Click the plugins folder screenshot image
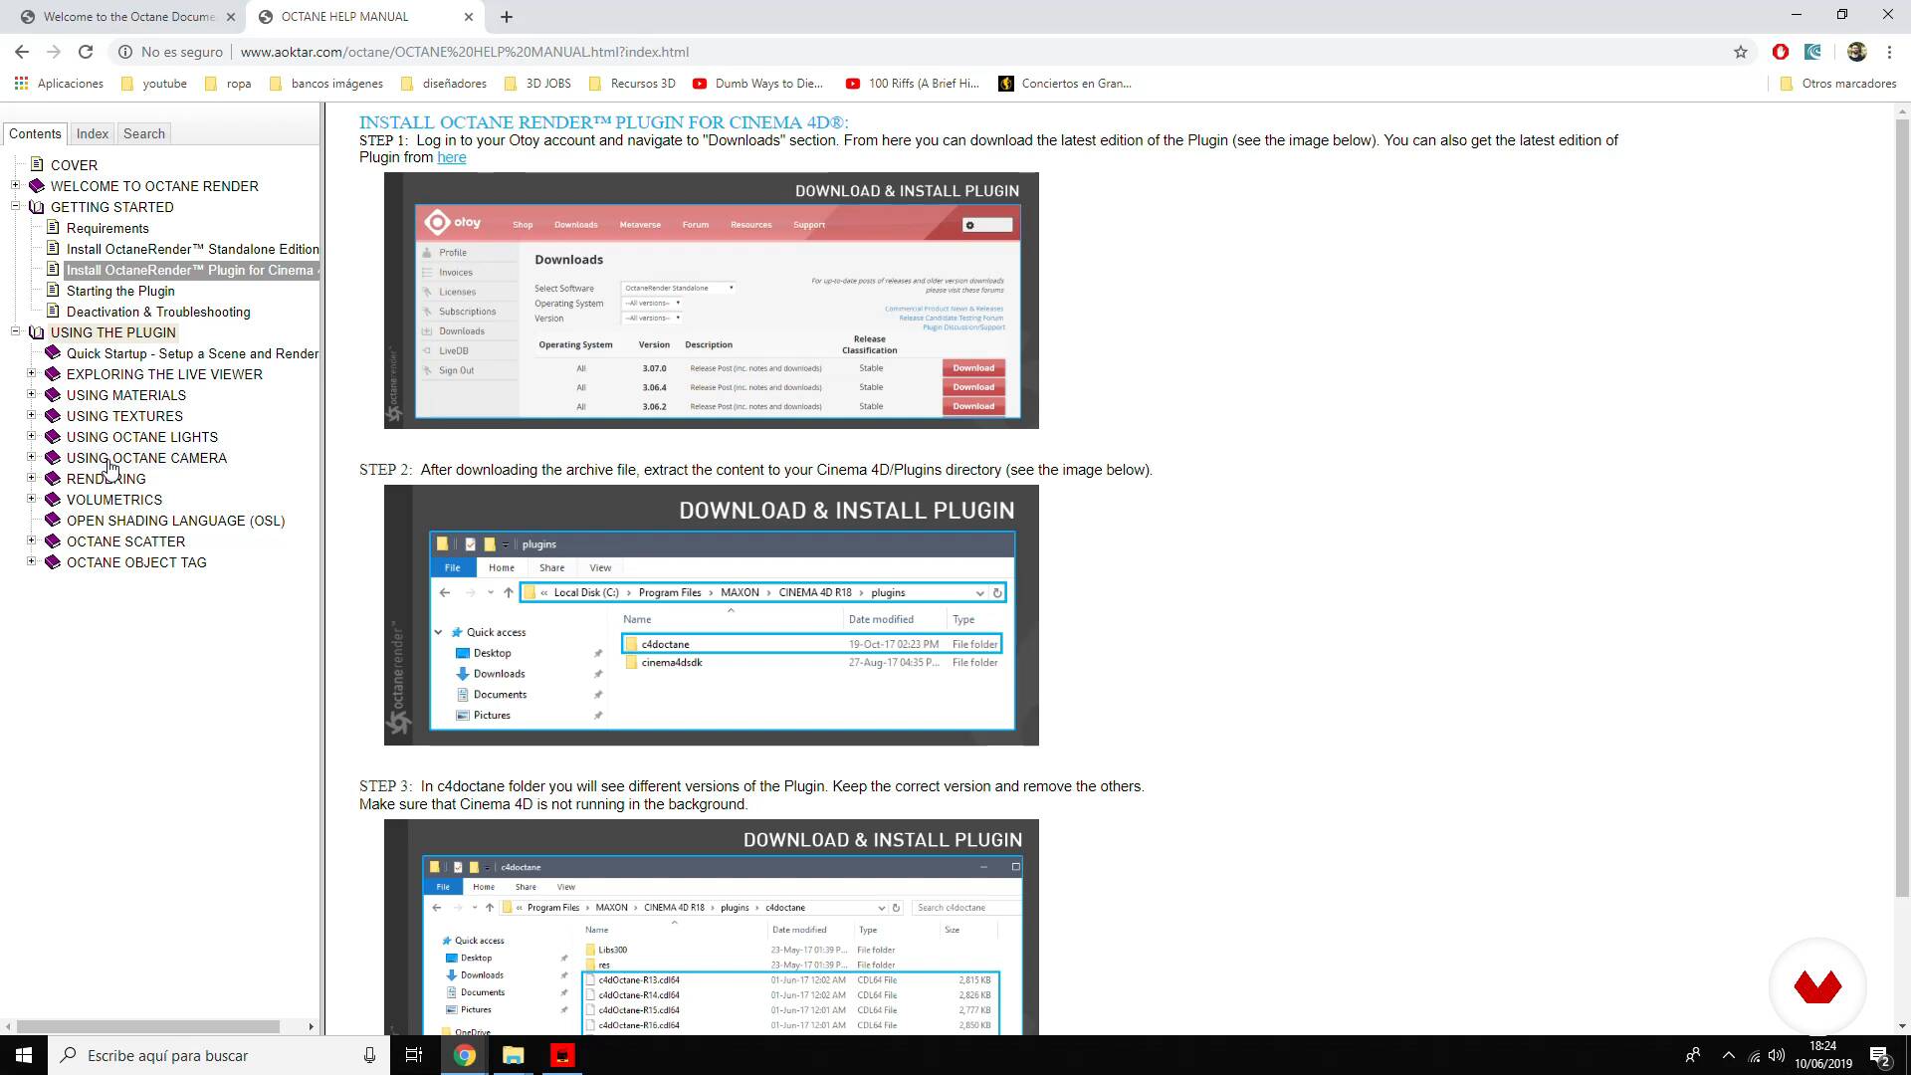 712,615
